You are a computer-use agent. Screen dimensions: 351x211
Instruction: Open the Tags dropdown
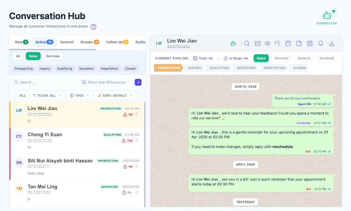tap(79, 96)
